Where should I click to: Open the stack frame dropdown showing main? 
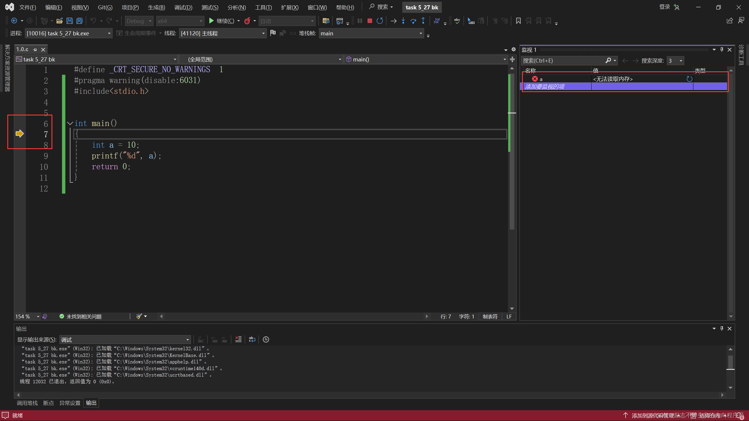371,33
